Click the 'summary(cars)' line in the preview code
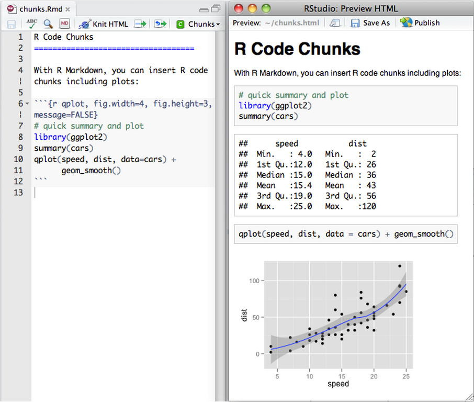474x402 pixels. 268,116
